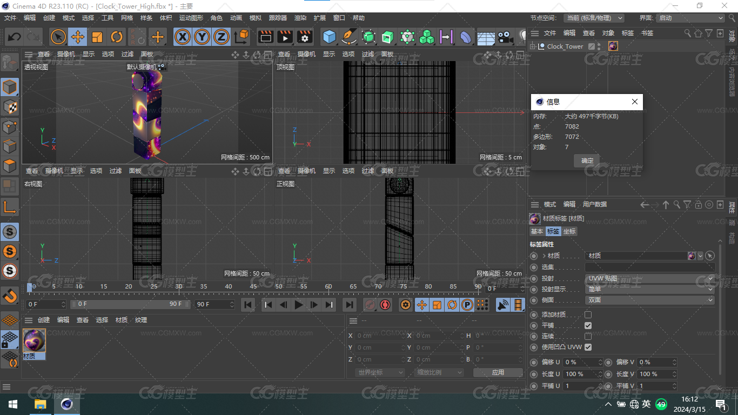Open Cinema 4D in Windows taskbar

[66, 404]
